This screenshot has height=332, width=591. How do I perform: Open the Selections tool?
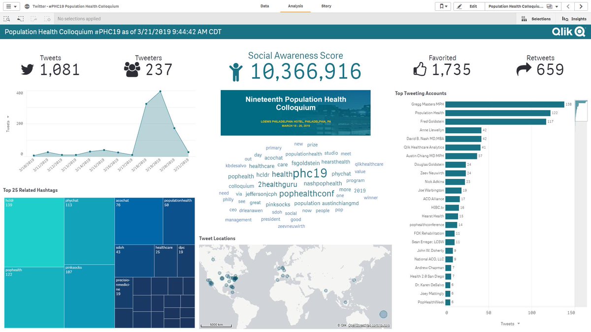(536, 19)
